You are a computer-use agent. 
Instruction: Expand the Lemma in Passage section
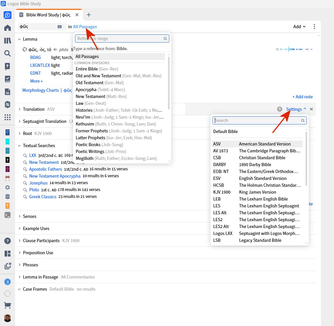click(19, 277)
